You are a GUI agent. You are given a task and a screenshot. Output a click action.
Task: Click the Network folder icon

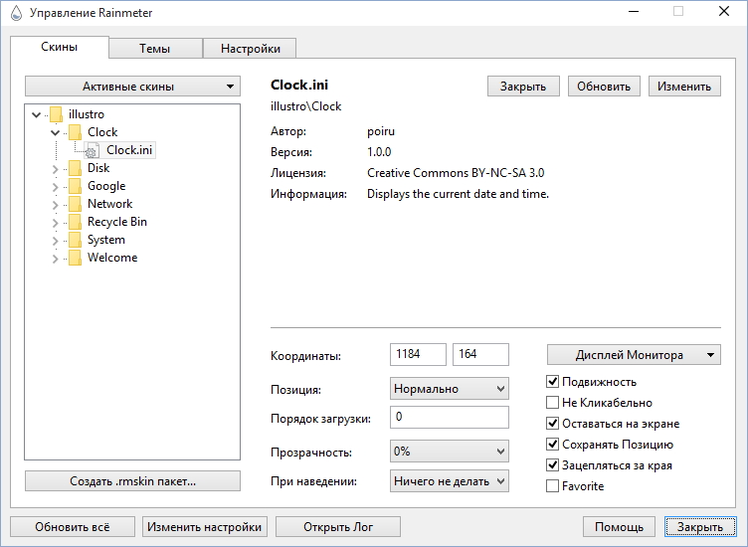point(75,204)
